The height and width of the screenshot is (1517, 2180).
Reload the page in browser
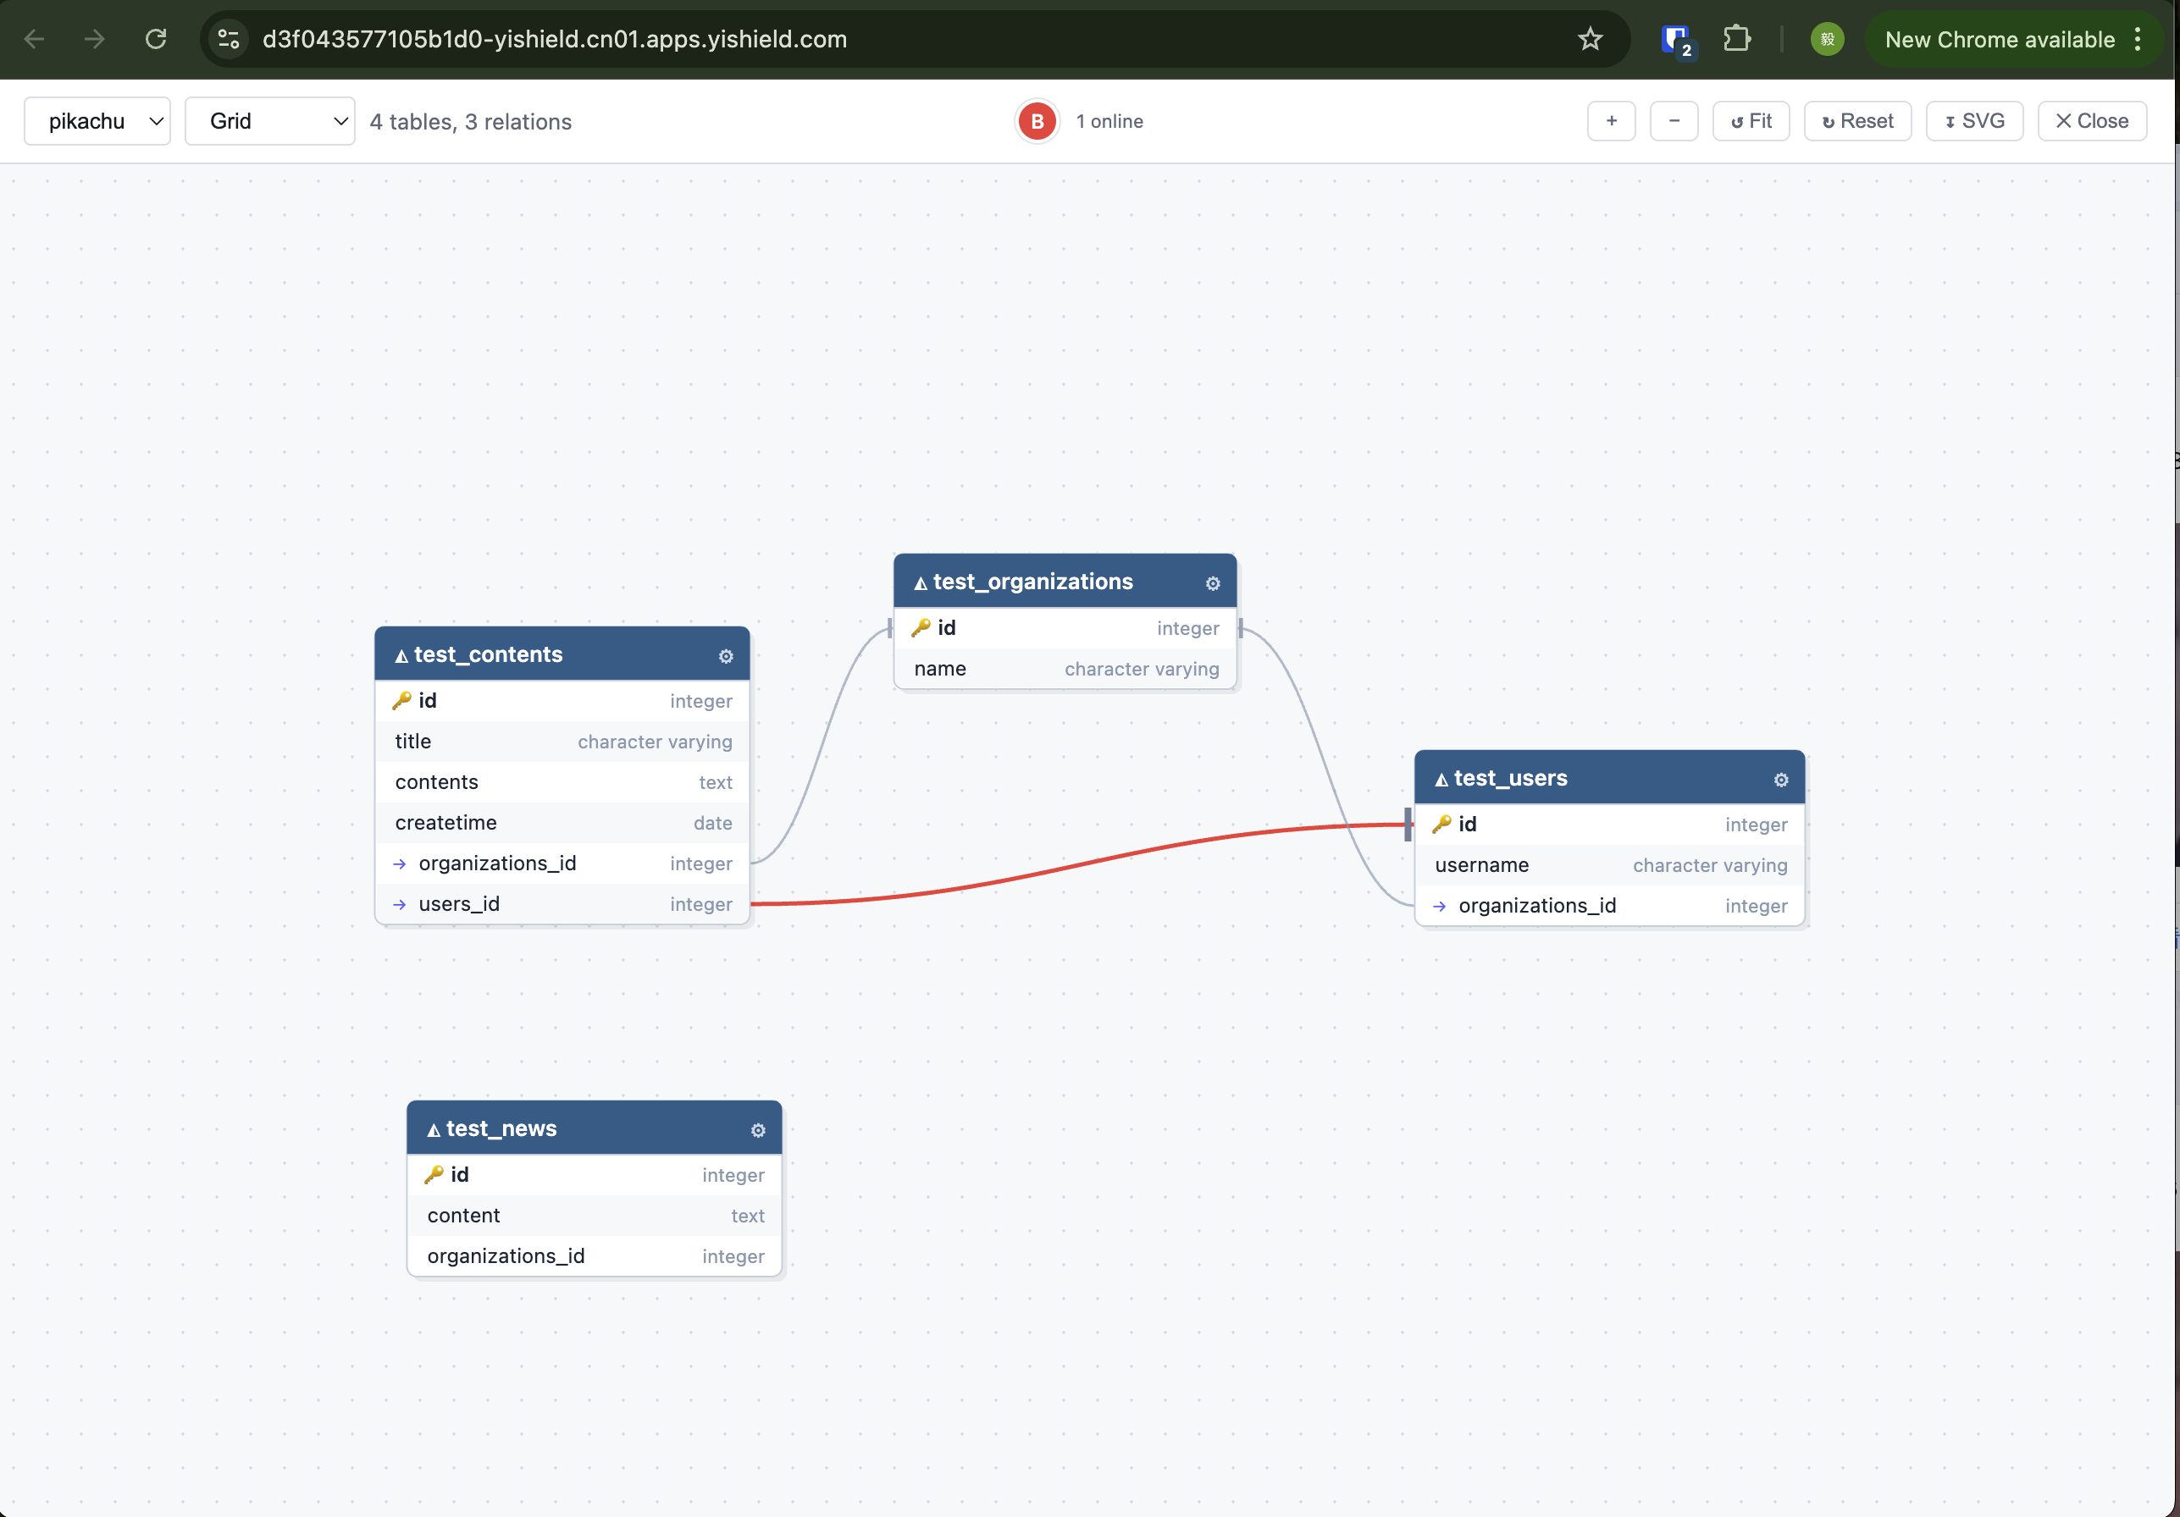(156, 39)
